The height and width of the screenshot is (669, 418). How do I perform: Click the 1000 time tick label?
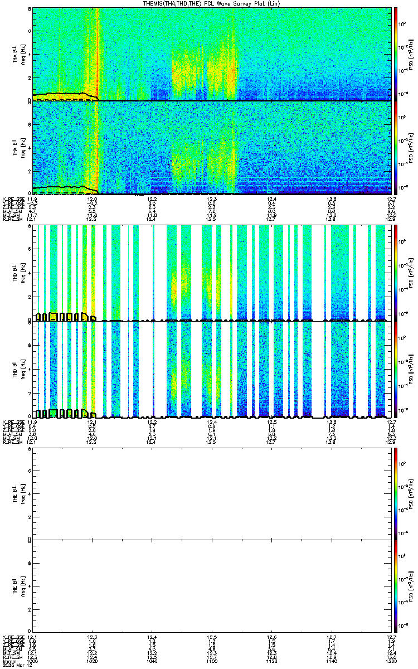pos(32,661)
